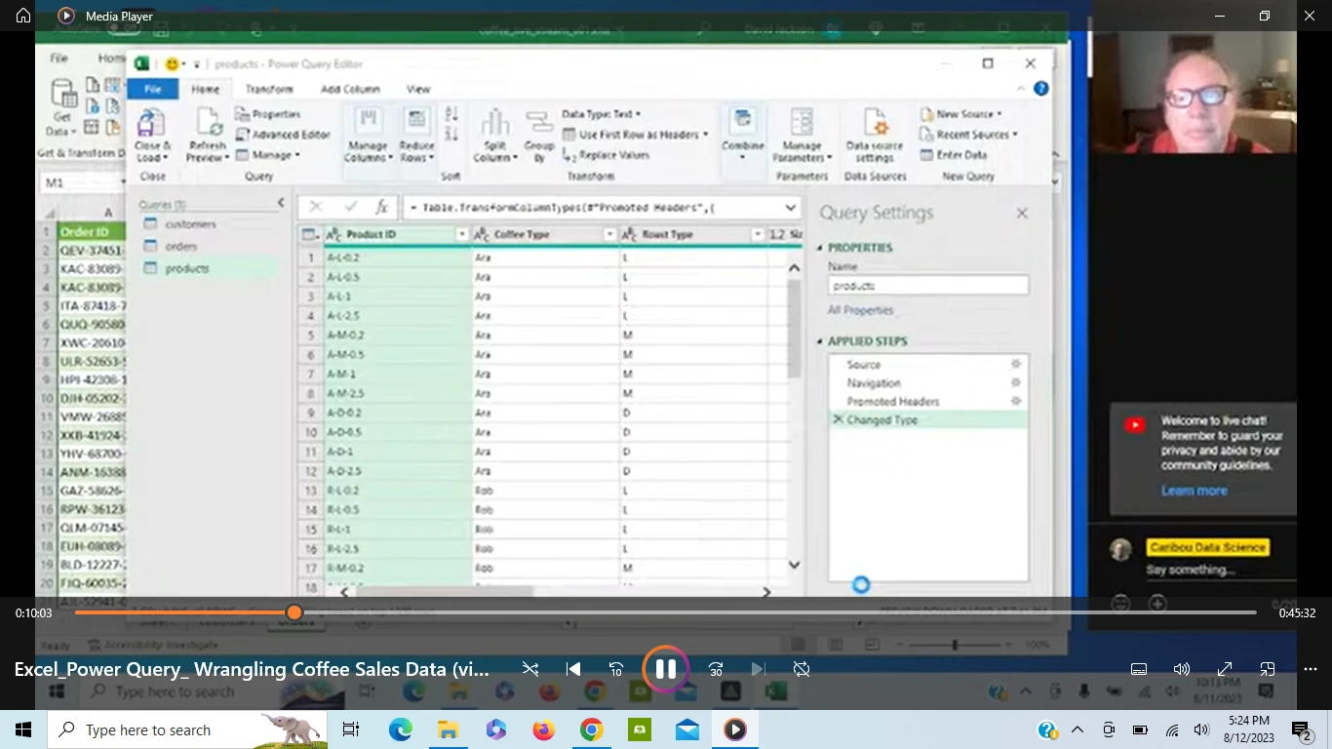Switch to the Add Column tab
This screenshot has width=1332, height=749.
tap(350, 89)
